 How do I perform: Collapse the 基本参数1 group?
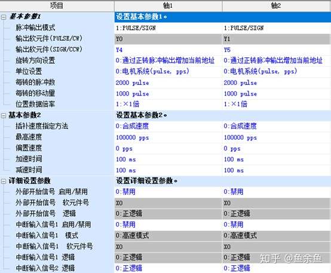[x=4, y=17]
